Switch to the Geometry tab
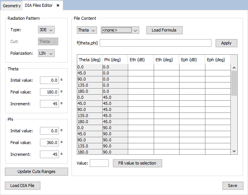 tap(12, 6)
